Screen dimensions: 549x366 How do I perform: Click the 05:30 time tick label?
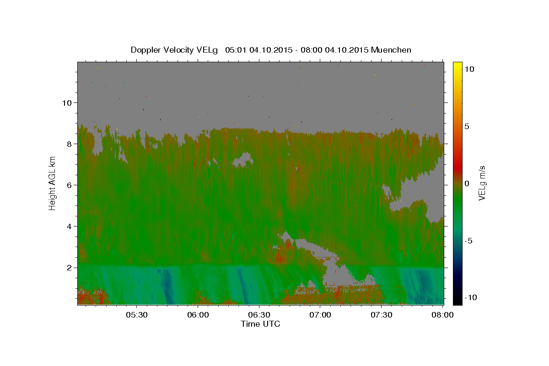coord(136,315)
